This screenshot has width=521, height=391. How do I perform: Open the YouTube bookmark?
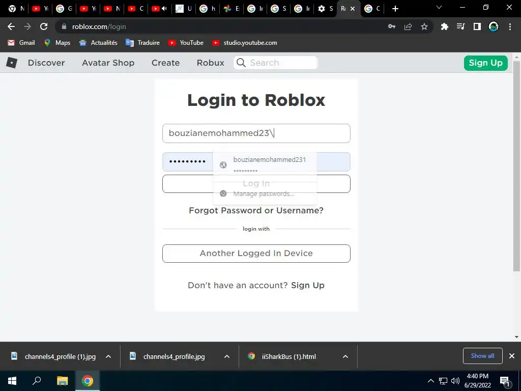[186, 43]
